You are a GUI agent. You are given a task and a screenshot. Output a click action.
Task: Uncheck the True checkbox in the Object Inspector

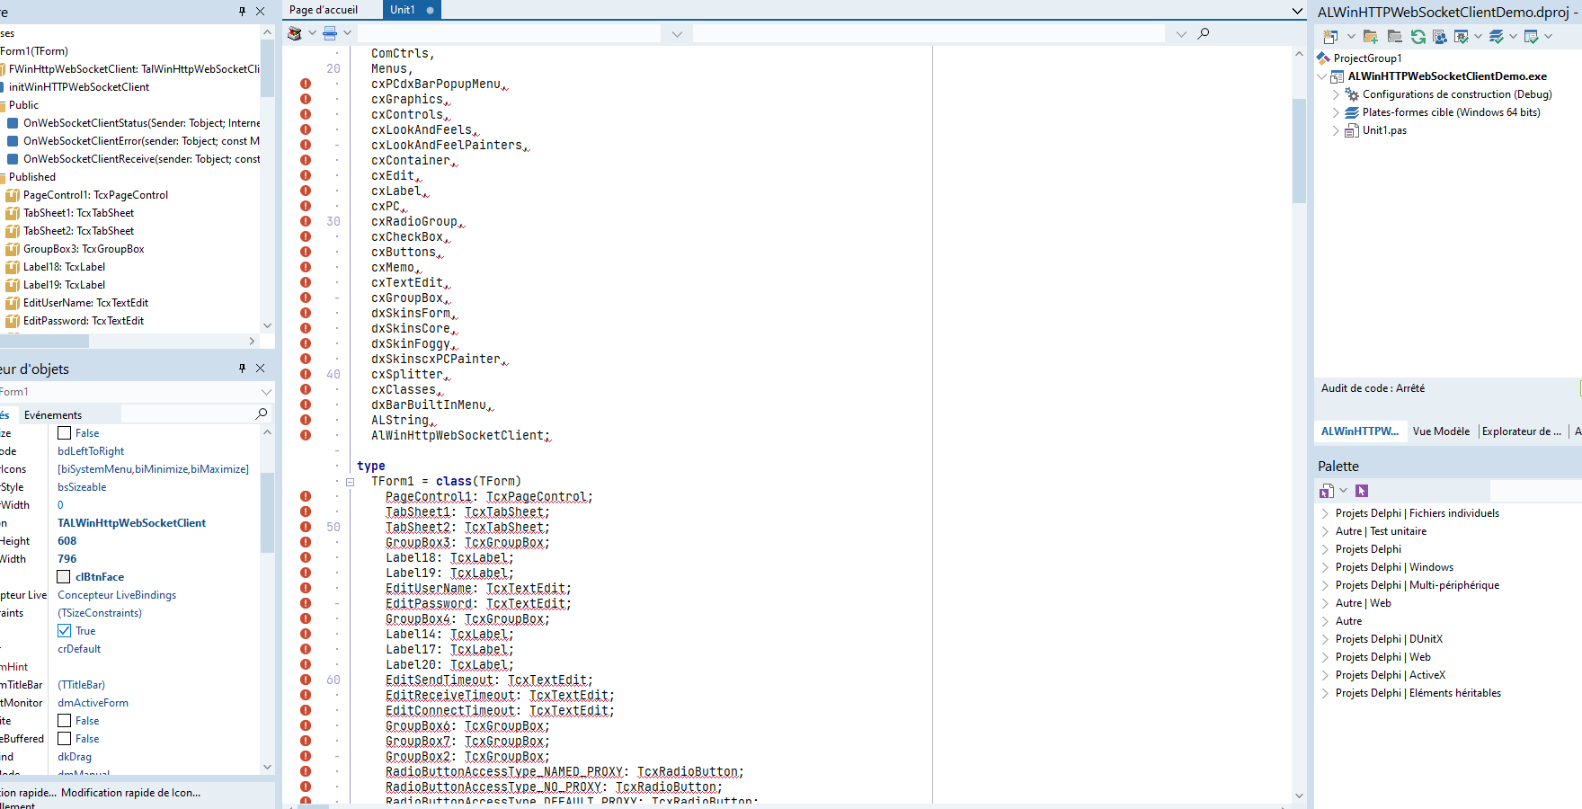65,630
